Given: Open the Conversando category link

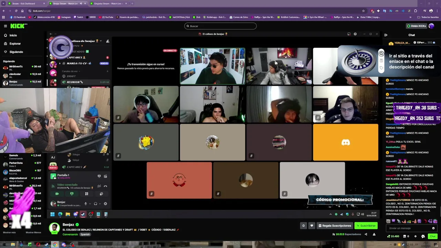Looking at the screenshot, I should tap(70, 235).
